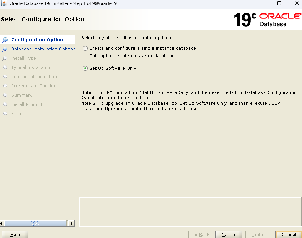
Task: Click Prerequisite Checks step
Action: tap(33, 86)
